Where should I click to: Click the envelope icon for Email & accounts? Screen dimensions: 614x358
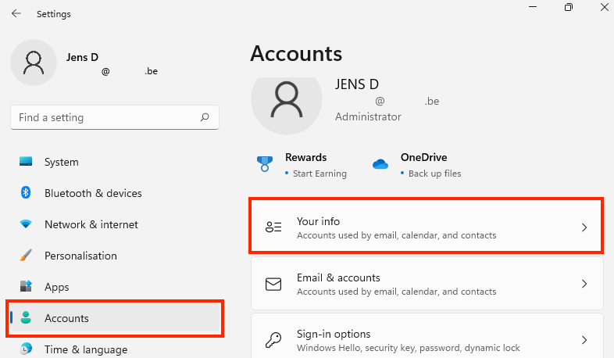click(273, 284)
